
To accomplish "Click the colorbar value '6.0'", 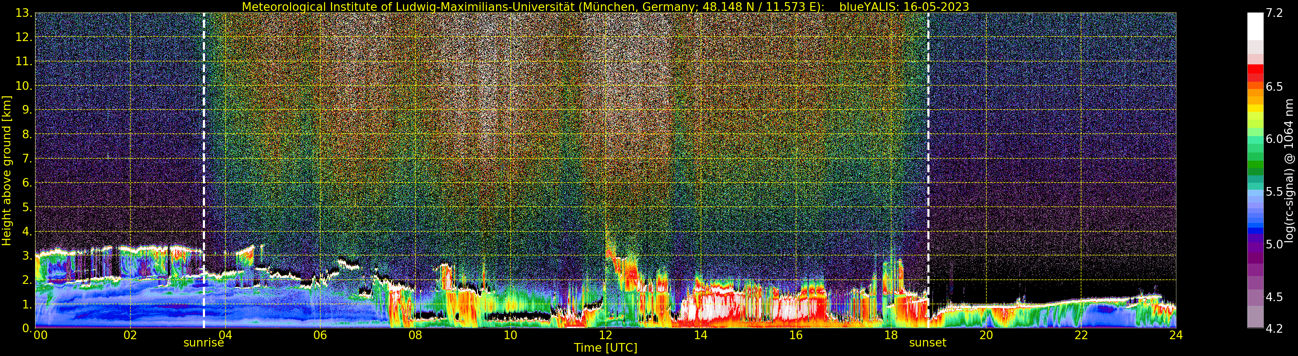I will click(1274, 139).
